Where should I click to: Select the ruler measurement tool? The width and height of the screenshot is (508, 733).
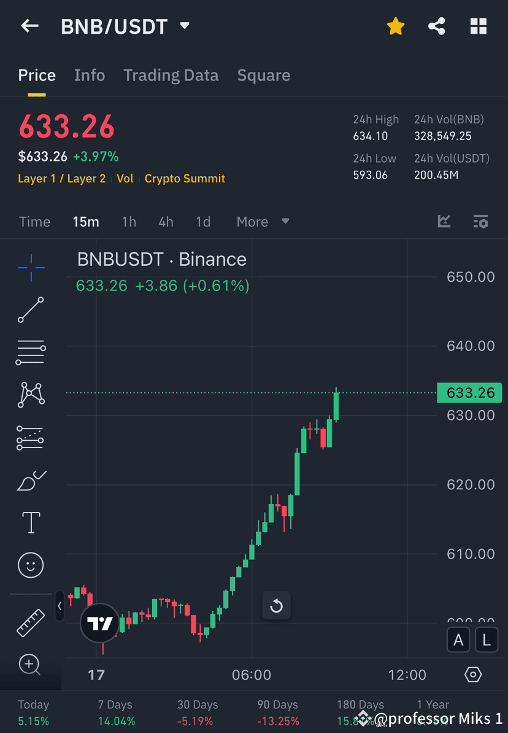pyautogui.click(x=31, y=622)
